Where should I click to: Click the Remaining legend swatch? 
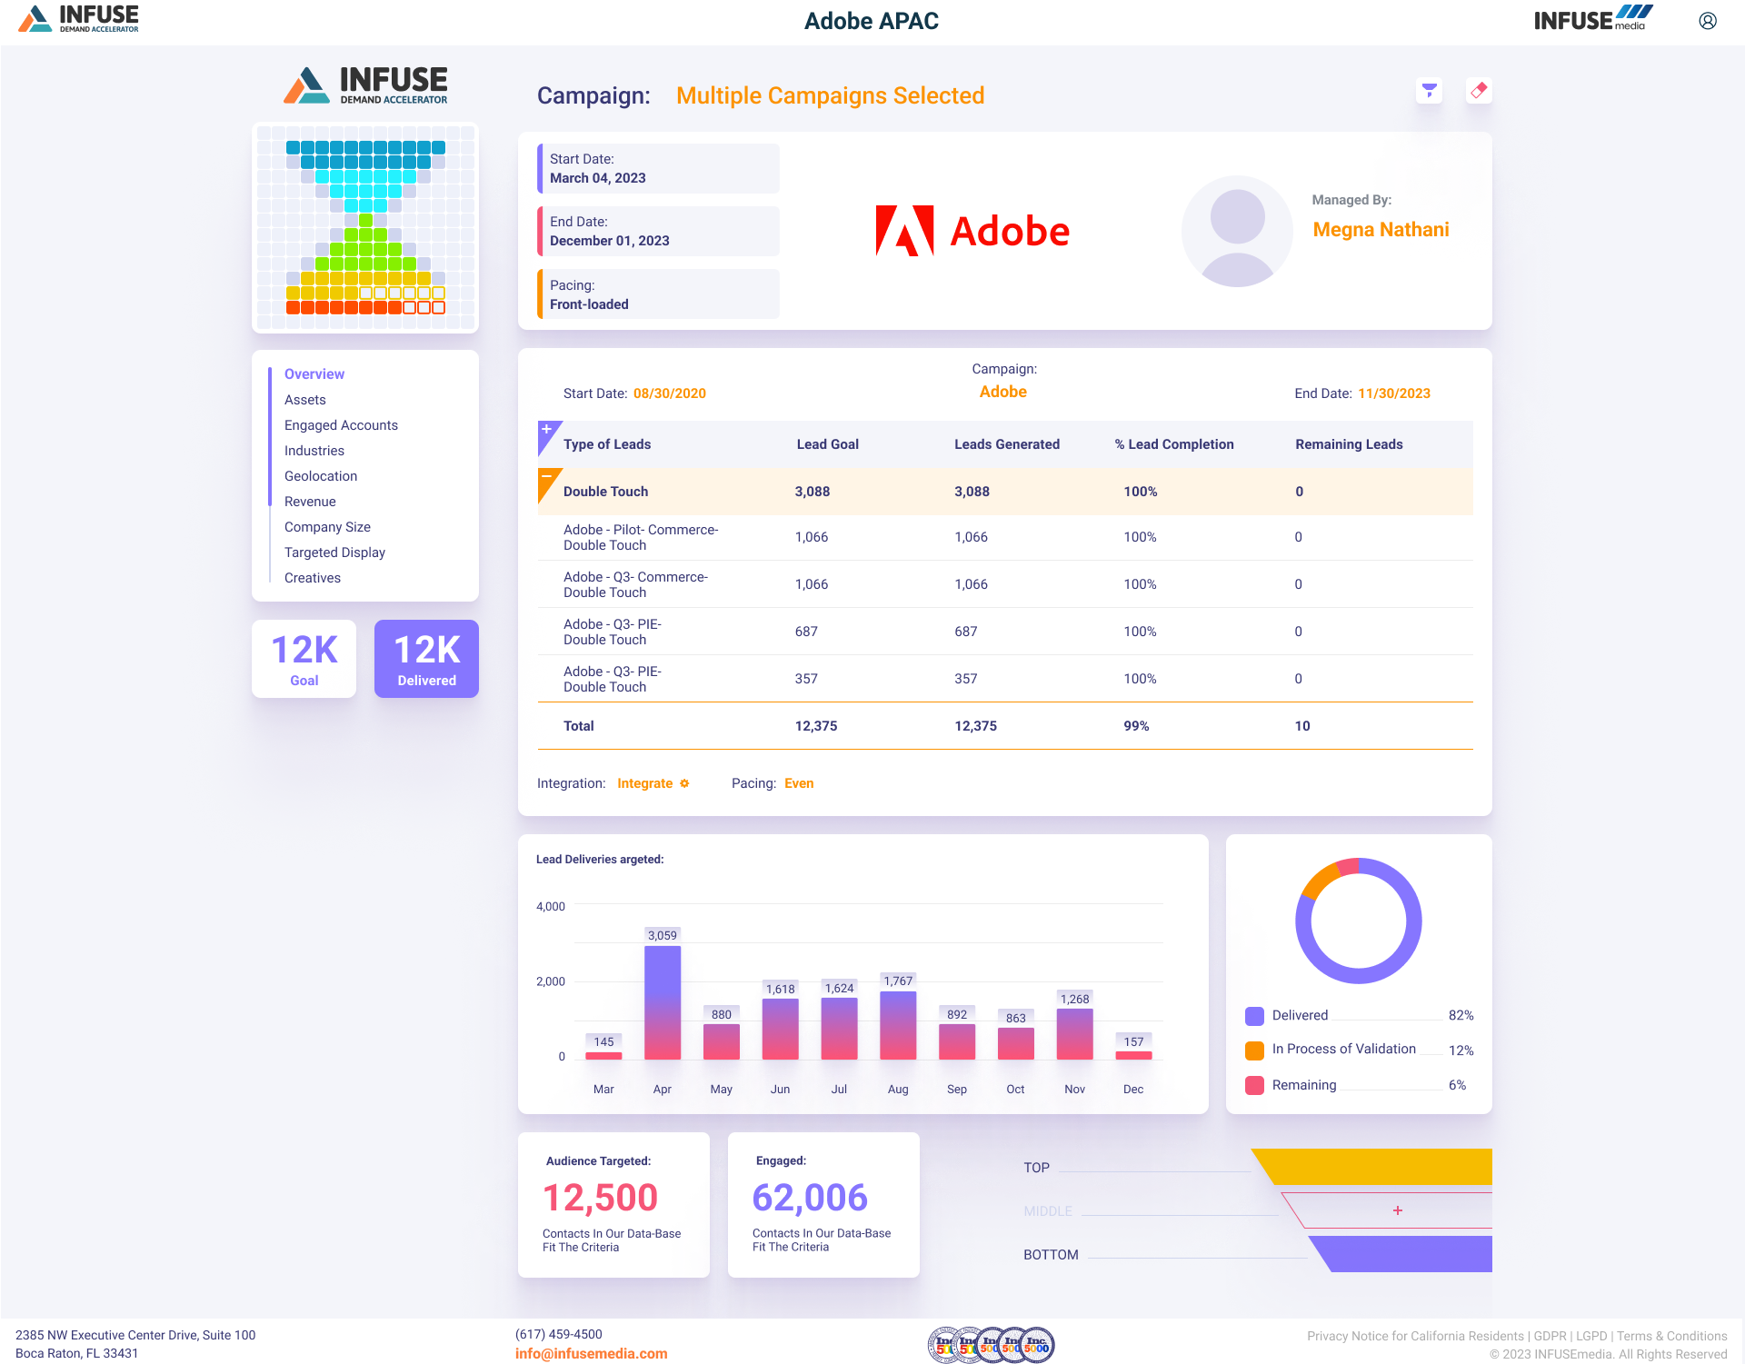coord(1254,1085)
